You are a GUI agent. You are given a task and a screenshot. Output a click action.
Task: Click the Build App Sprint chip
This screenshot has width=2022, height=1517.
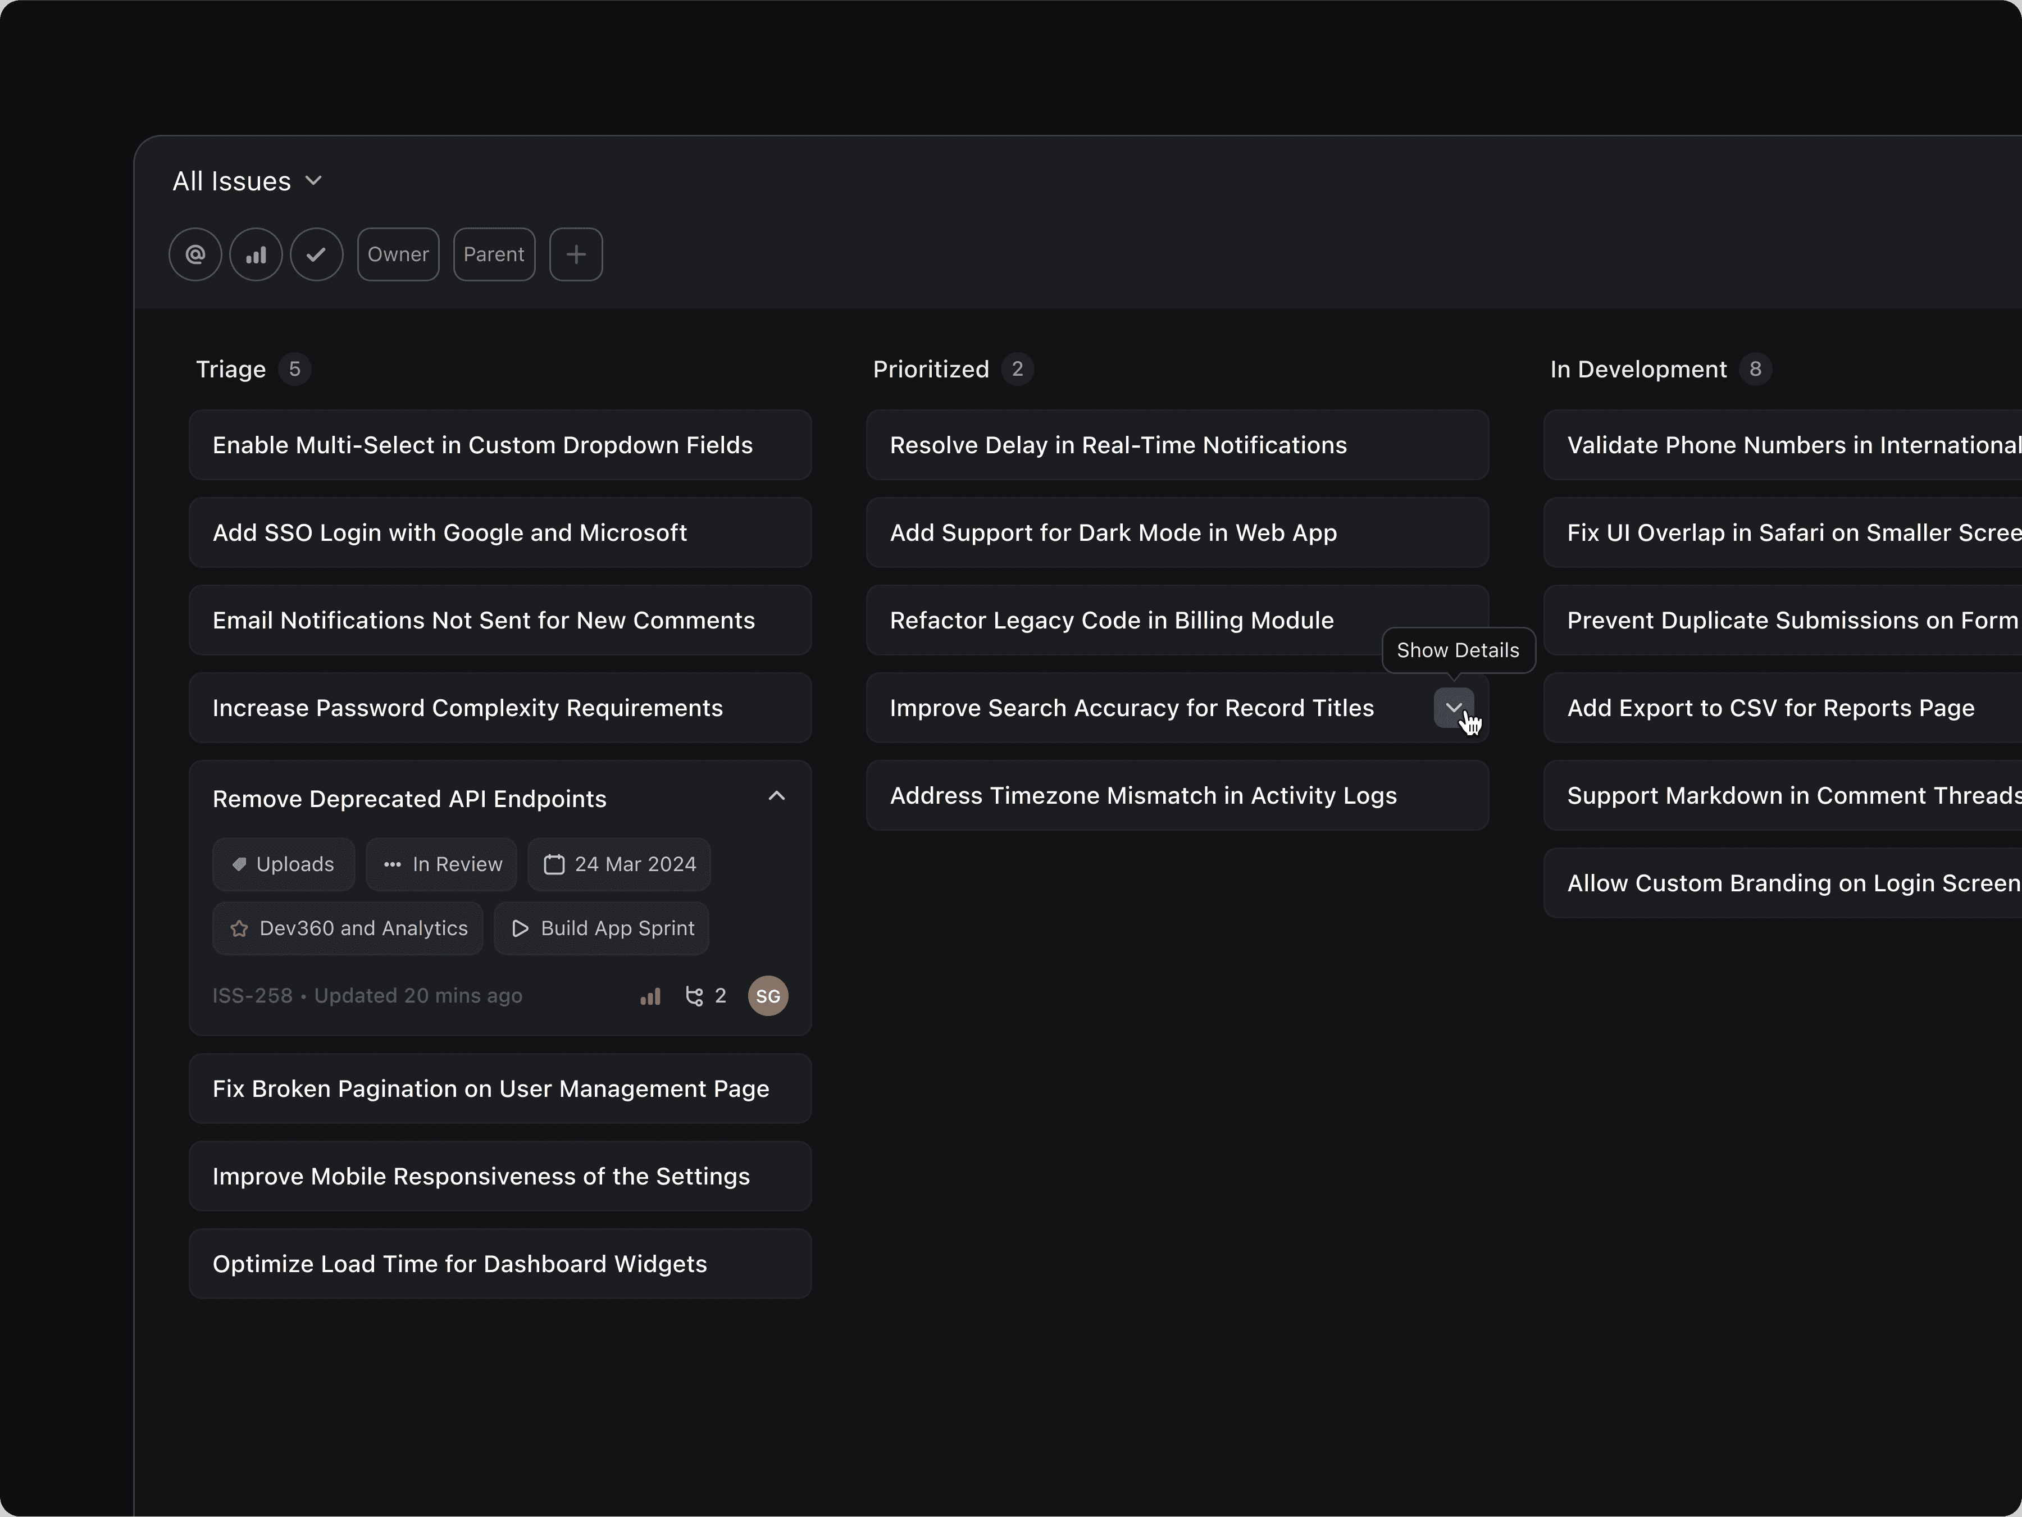pyautogui.click(x=602, y=928)
